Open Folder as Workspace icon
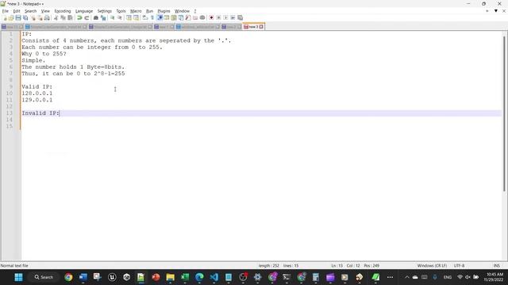 [x=195, y=17]
